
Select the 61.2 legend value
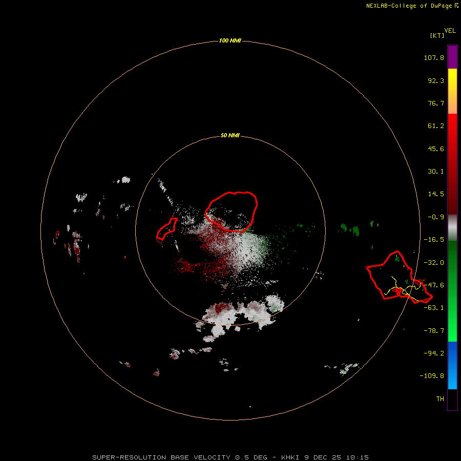[436, 126]
